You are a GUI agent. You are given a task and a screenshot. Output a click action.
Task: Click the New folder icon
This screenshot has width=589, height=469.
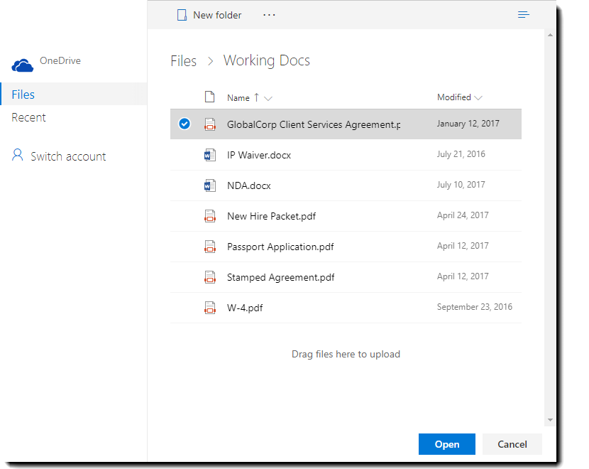182,14
